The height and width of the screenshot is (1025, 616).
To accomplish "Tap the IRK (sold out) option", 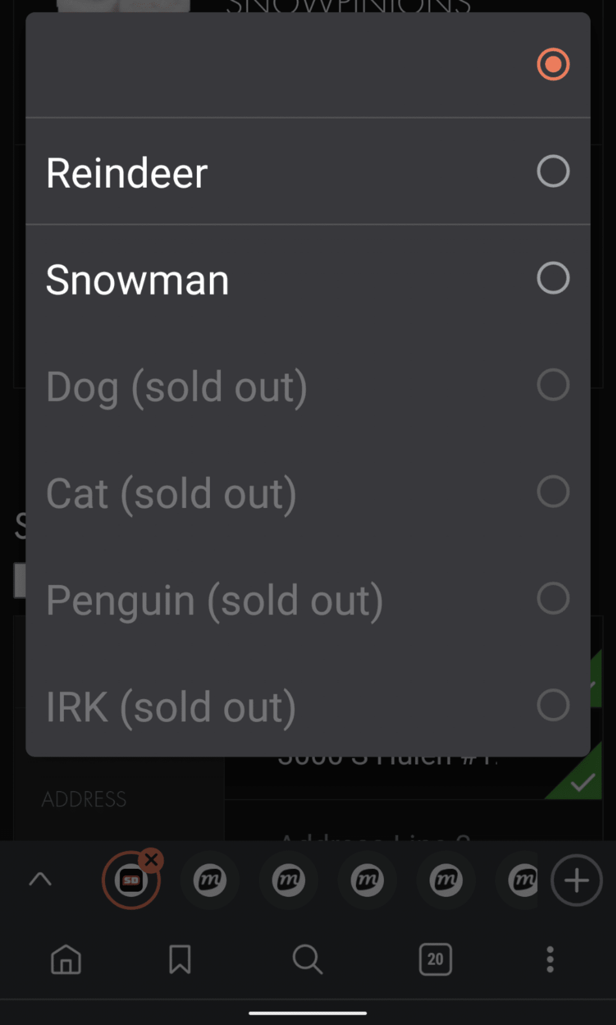I will point(171,707).
